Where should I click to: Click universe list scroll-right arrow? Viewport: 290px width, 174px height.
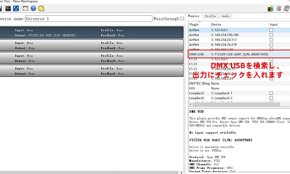coord(181,172)
